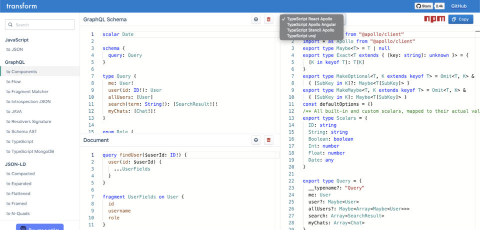The image size is (480, 230).
Task: Click 'username' field in Document editor
Action: [x=119, y=211]
